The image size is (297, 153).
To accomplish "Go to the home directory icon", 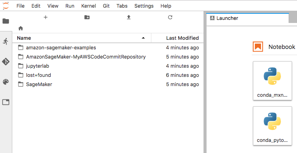I will coord(21,28).
